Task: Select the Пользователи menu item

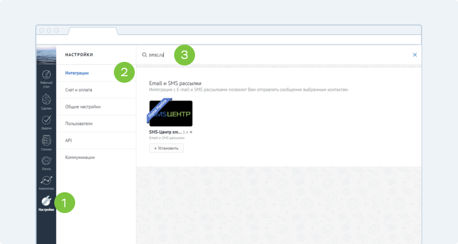Action: coord(79,124)
